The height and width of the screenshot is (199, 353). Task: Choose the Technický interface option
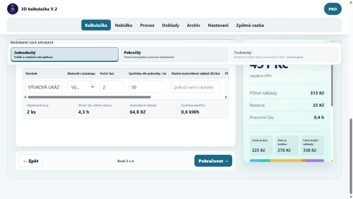(x=284, y=55)
